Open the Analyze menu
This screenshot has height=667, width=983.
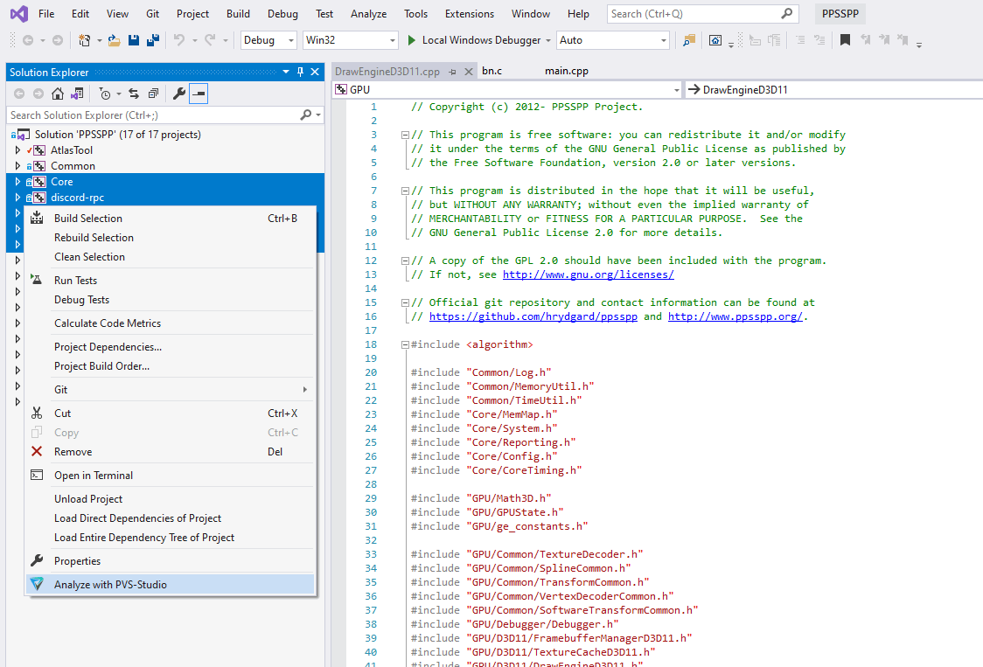coord(368,14)
